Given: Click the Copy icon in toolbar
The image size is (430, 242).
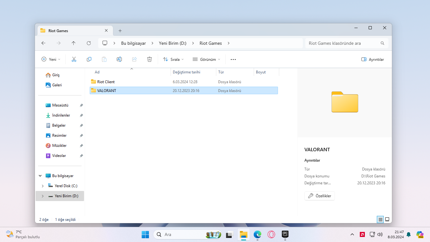Looking at the screenshot, I should click(x=89, y=59).
